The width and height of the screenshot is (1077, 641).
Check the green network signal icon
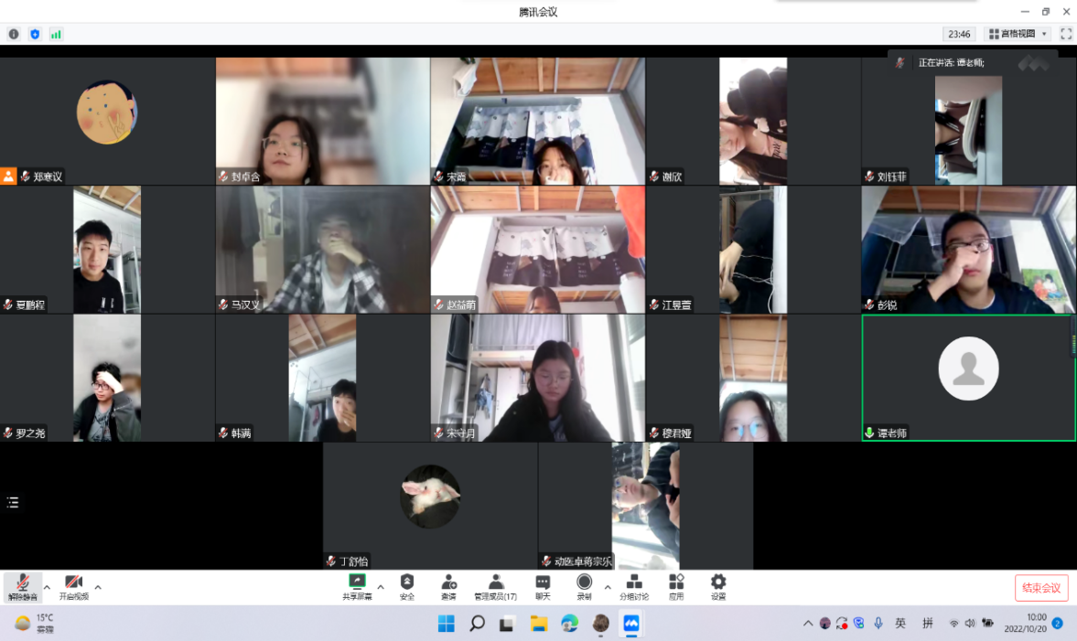[56, 34]
